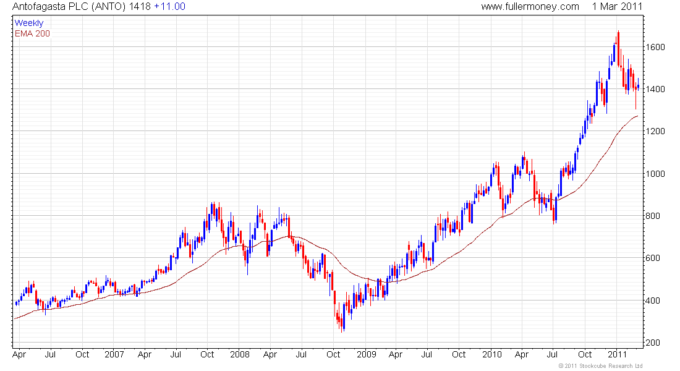Select the 2007 year marker on time axis
The image size is (680, 371).
[114, 354]
